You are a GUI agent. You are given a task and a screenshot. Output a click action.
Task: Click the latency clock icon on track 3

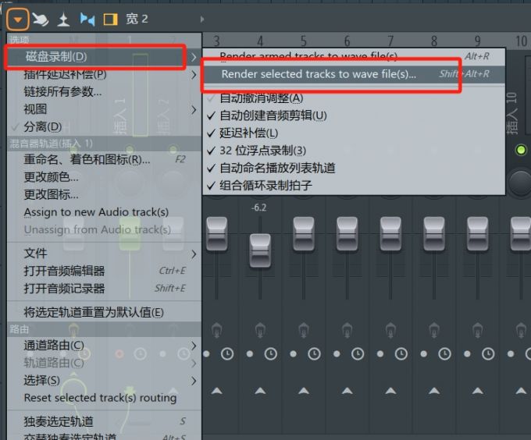pos(227,354)
